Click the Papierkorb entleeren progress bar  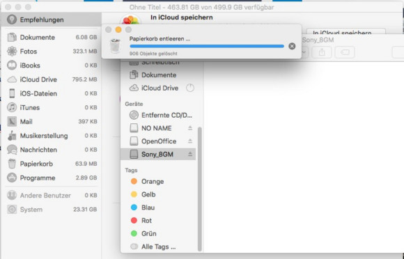pos(207,47)
